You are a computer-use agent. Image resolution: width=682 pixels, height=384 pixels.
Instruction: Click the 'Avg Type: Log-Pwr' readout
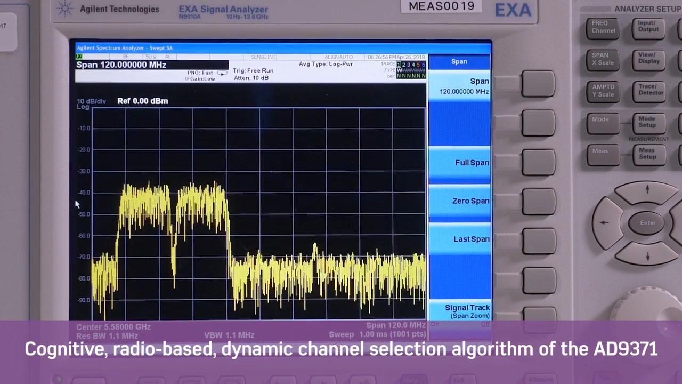(x=326, y=64)
